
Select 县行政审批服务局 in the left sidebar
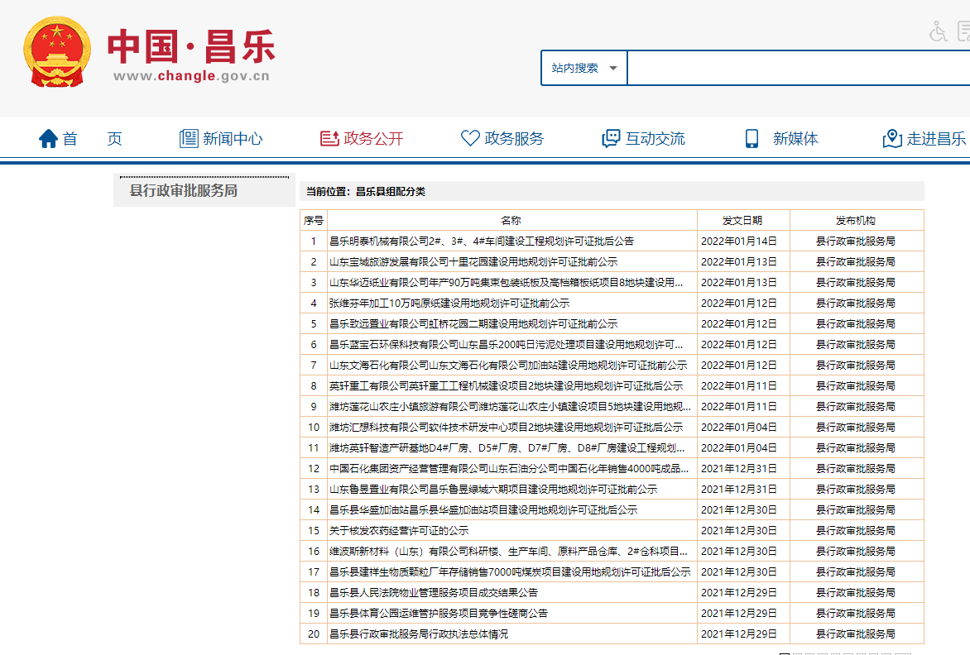coord(184,191)
